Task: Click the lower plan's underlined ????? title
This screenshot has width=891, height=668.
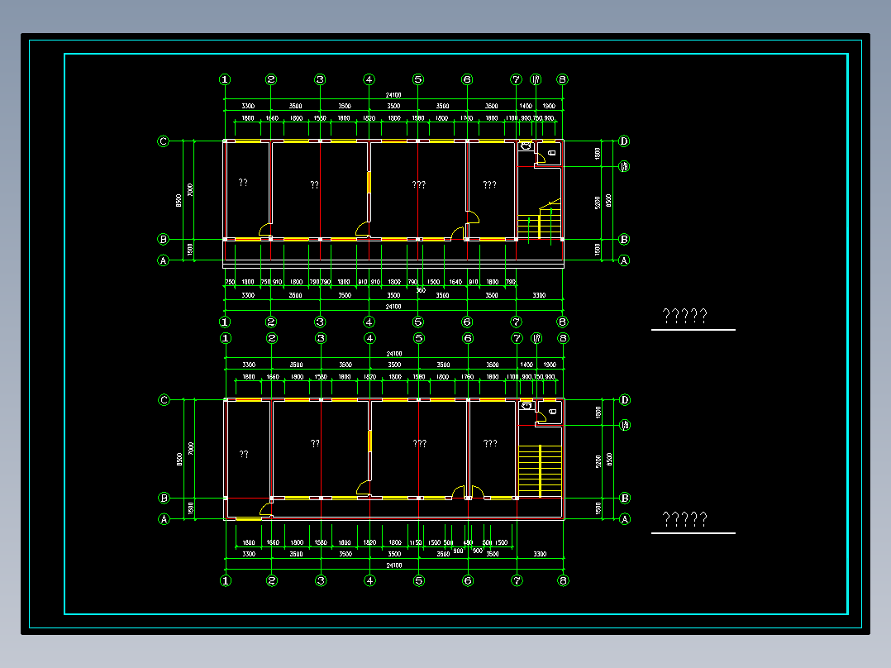Action: pyautogui.click(x=684, y=519)
